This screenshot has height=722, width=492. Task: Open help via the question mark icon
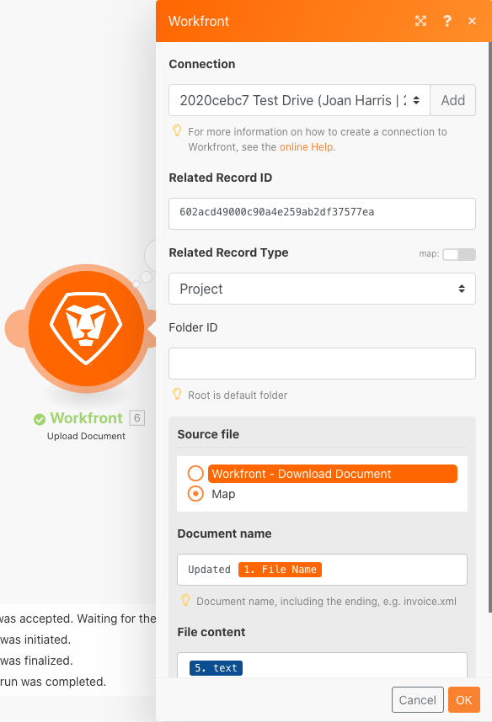(447, 21)
